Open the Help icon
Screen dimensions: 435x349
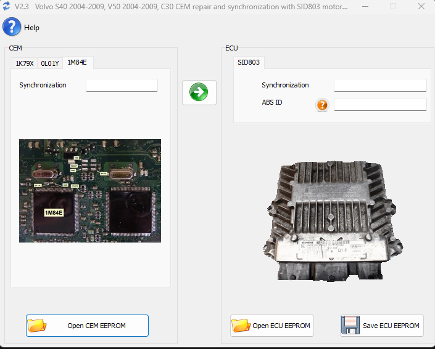12,26
